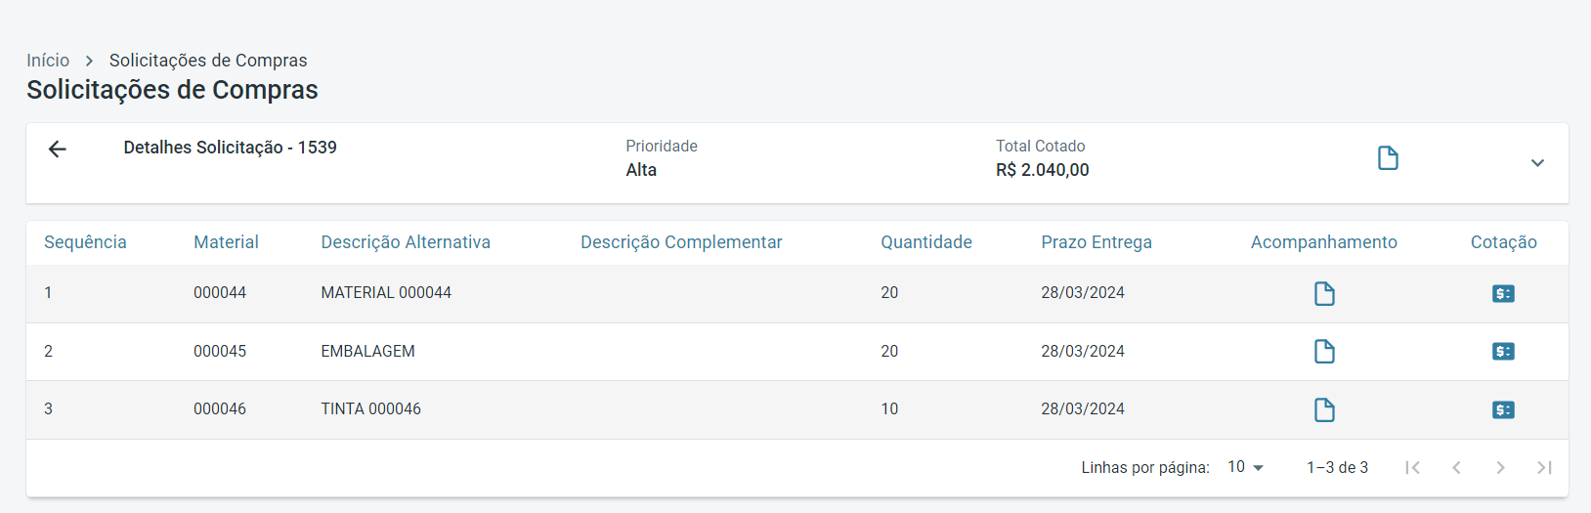Expand the request details chevron
Image resolution: width=1591 pixels, height=513 pixels.
click(x=1537, y=163)
